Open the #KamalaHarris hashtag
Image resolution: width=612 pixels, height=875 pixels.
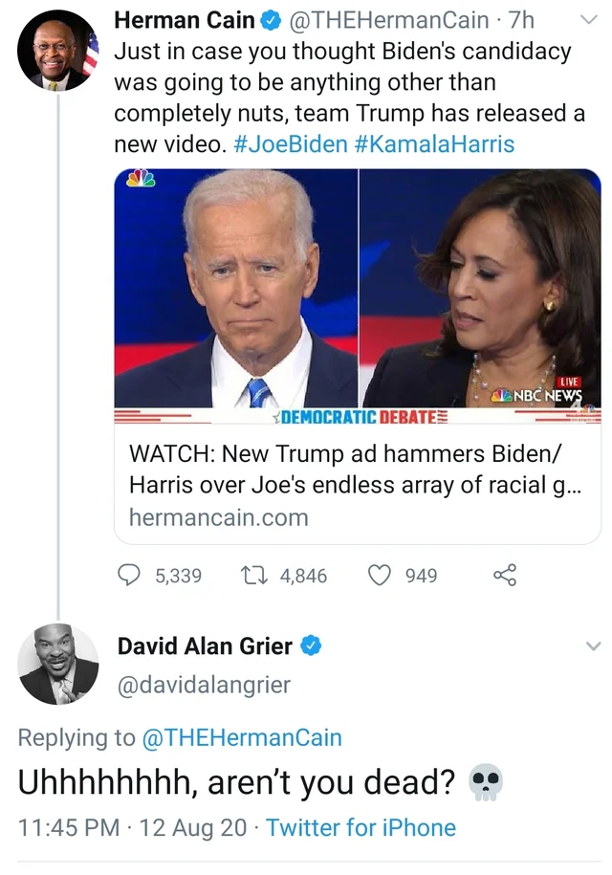coord(434,144)
